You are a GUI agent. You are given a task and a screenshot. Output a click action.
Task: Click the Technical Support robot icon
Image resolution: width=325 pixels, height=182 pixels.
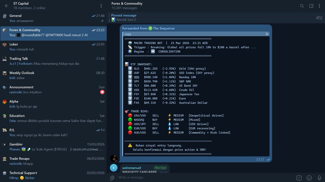coord(5,173)
